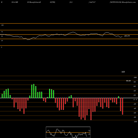This screenshot has height=138, width=138.
Task: Click the histogram axis label -100
Action: 135,122
